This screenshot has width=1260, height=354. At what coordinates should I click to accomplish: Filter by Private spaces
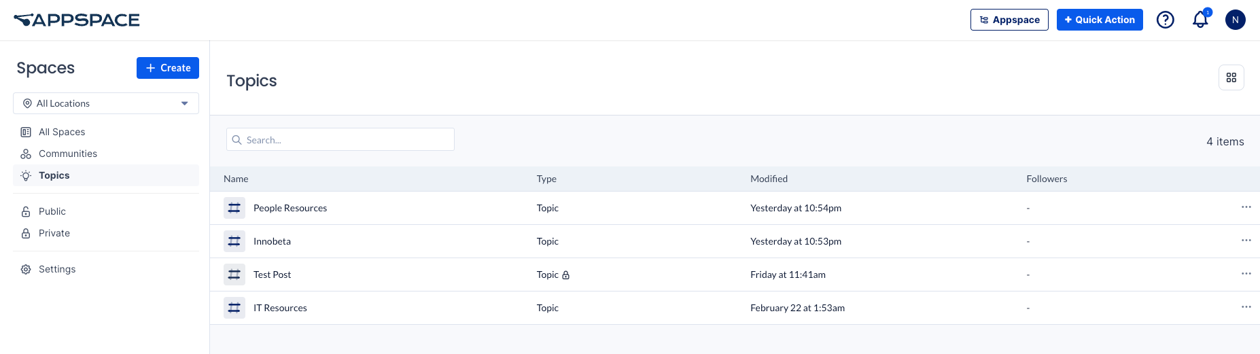[x=106, y=233]
